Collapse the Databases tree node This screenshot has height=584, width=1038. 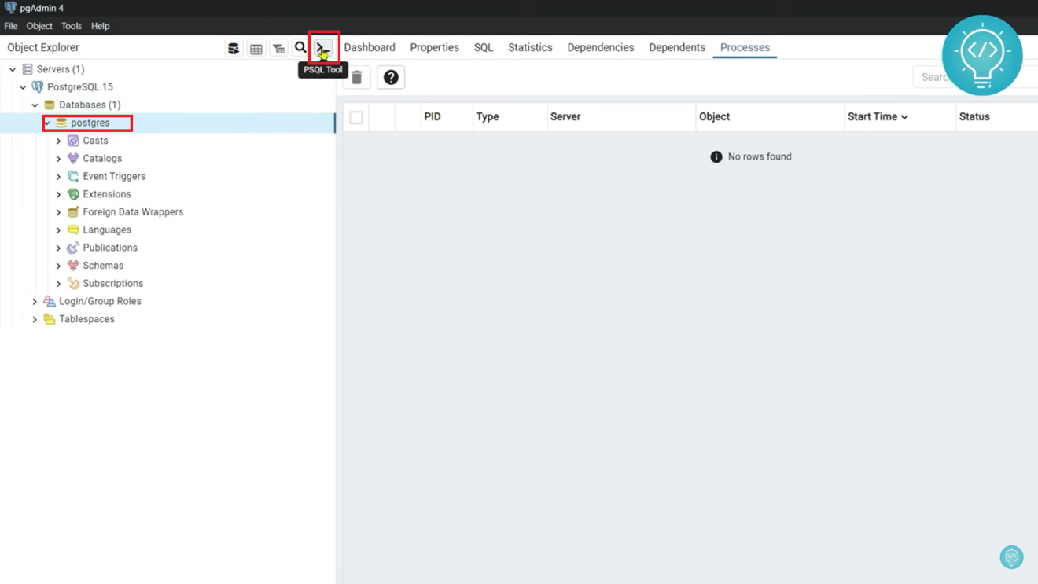35,105
